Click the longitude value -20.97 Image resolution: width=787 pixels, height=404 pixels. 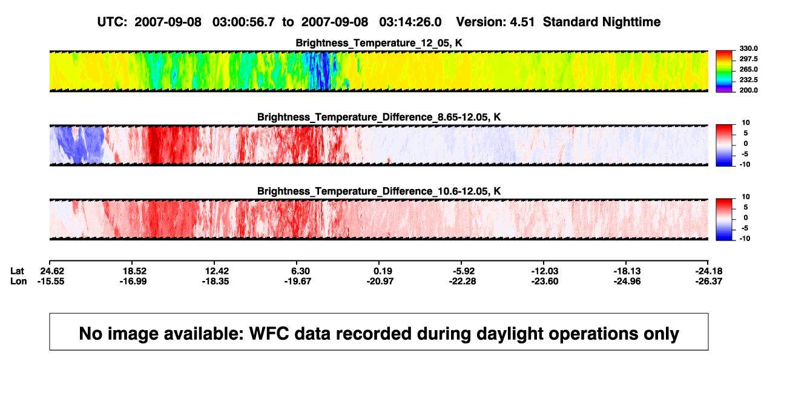(x=381, y=281)
